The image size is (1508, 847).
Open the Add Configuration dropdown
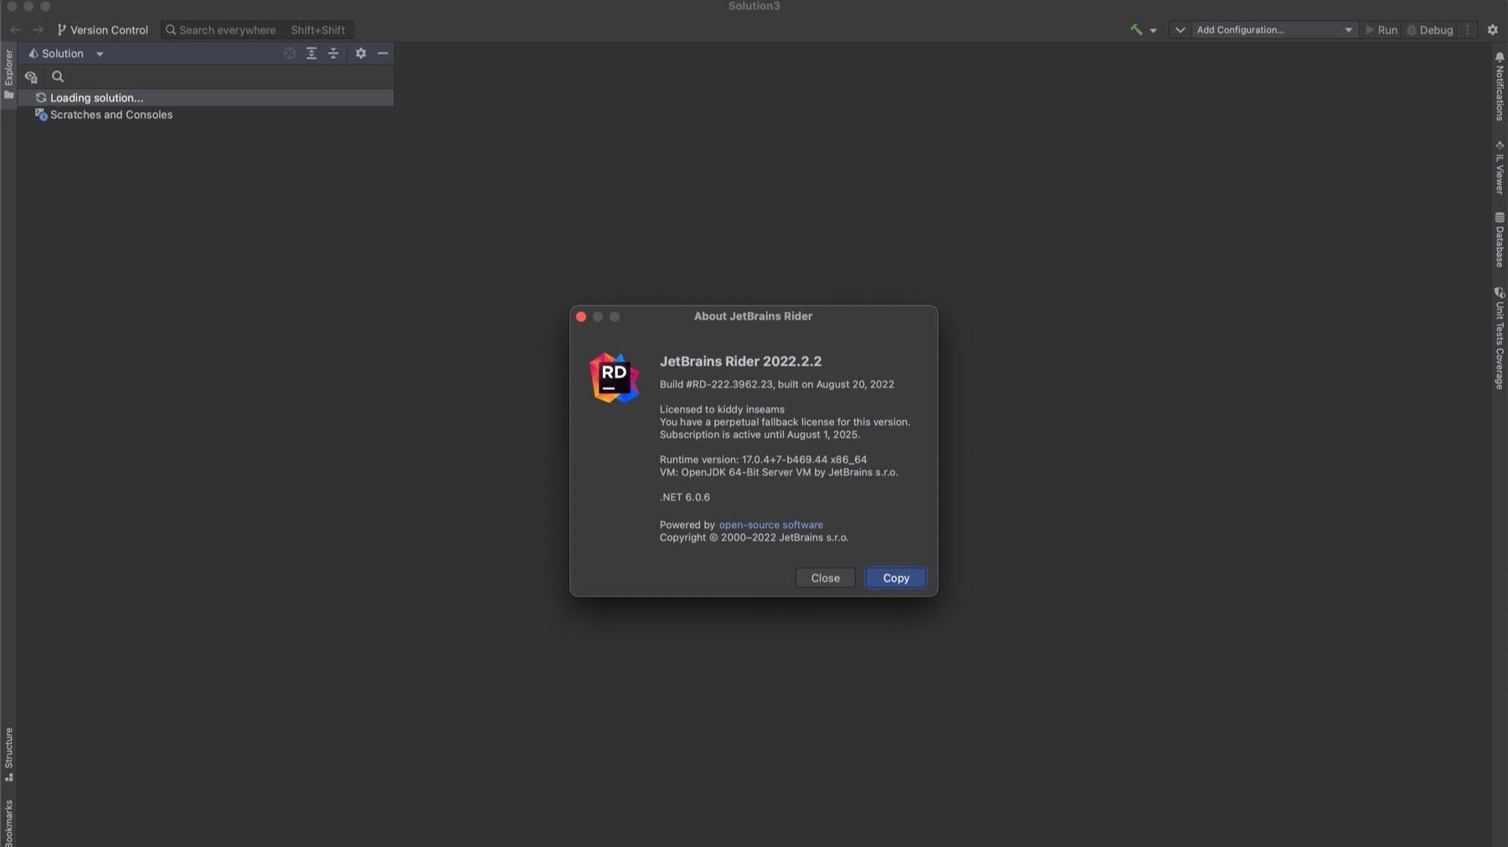click(1274, 30)
